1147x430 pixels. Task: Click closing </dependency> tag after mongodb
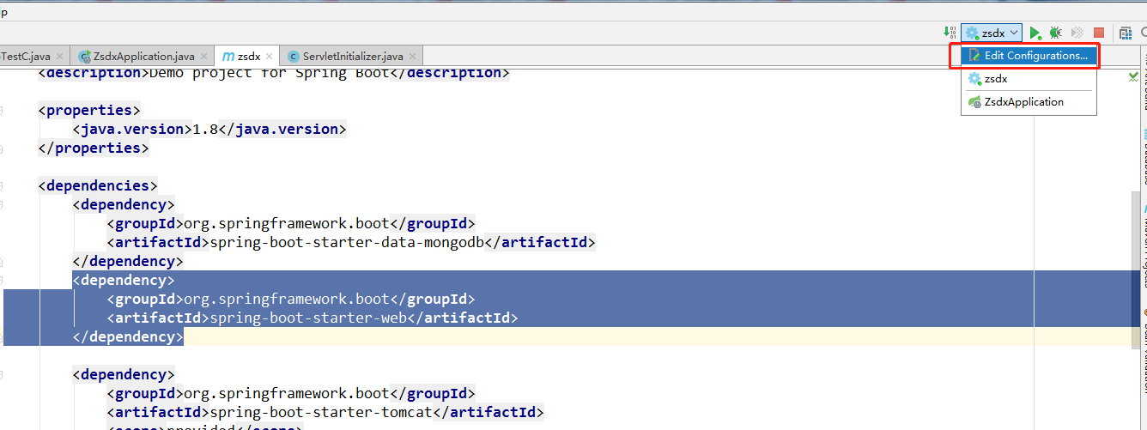(128, 261)
